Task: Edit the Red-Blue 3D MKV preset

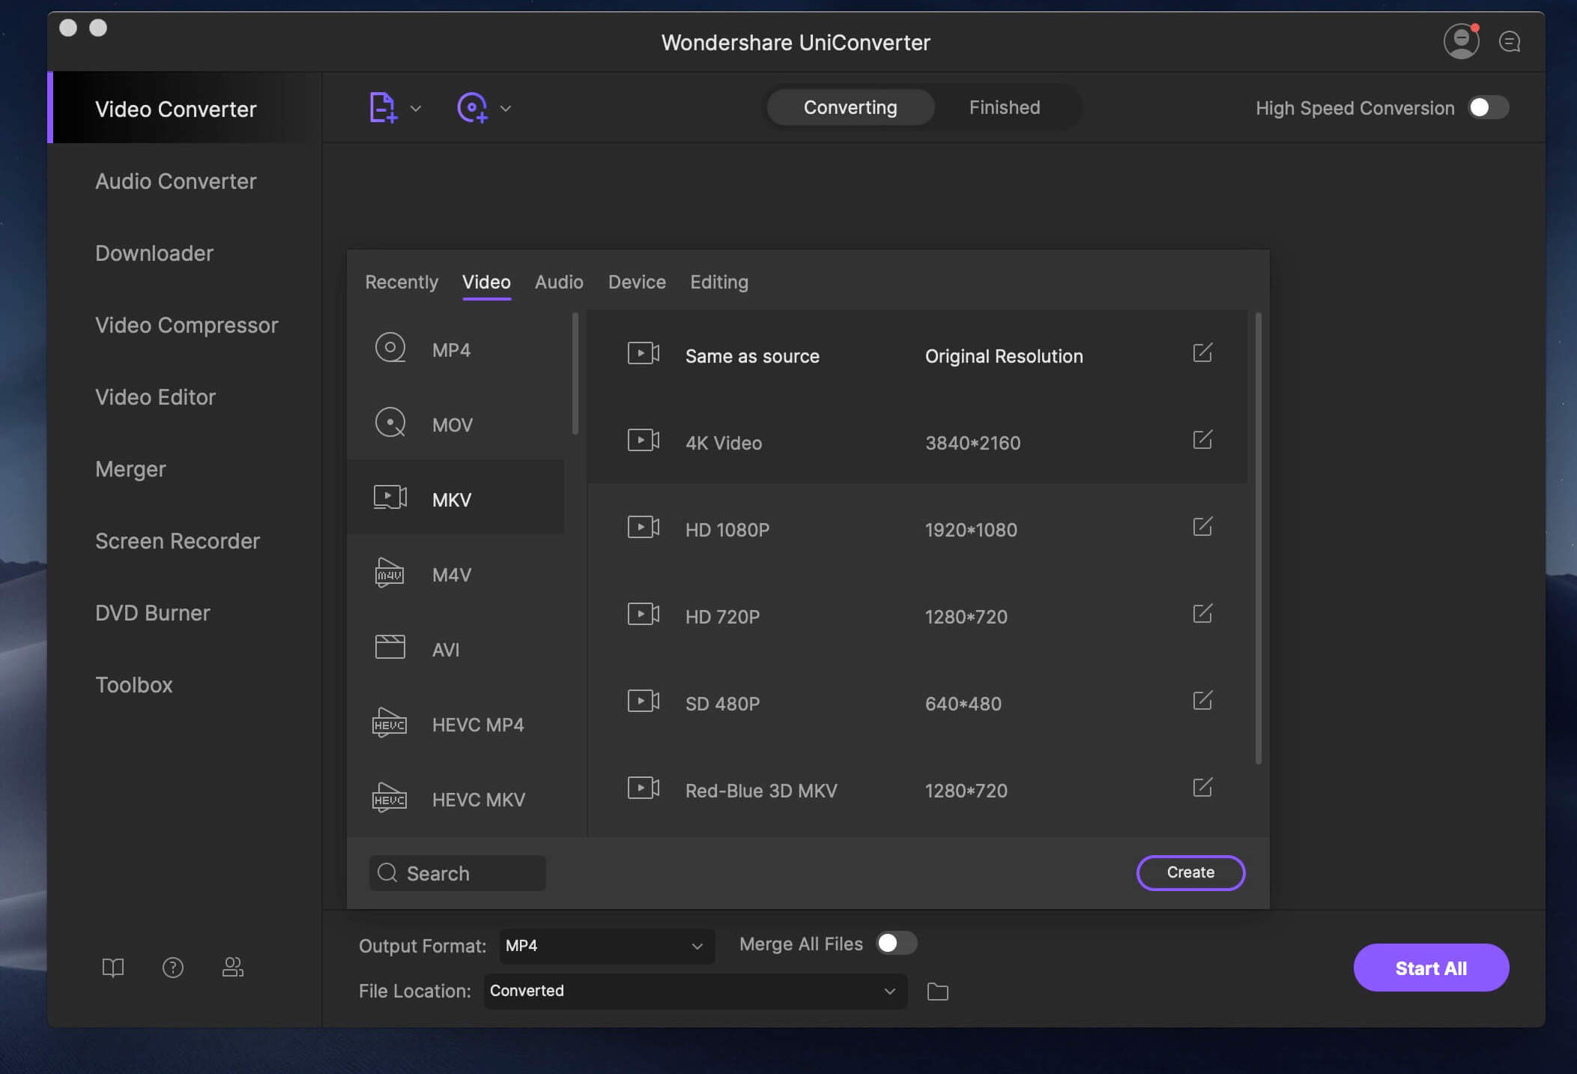Action: pyautogui.click(x=1202, y=787)
